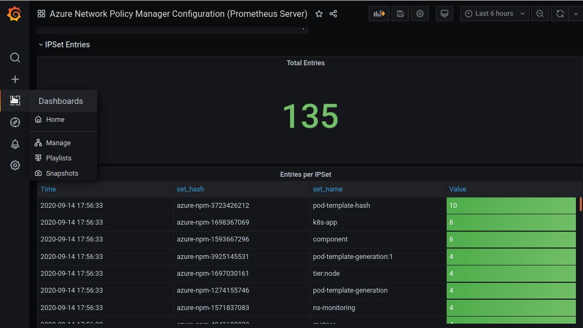Select Manage from Dashboards menu
The width and height of the screenshot is (583, 328).
(58, 143)
